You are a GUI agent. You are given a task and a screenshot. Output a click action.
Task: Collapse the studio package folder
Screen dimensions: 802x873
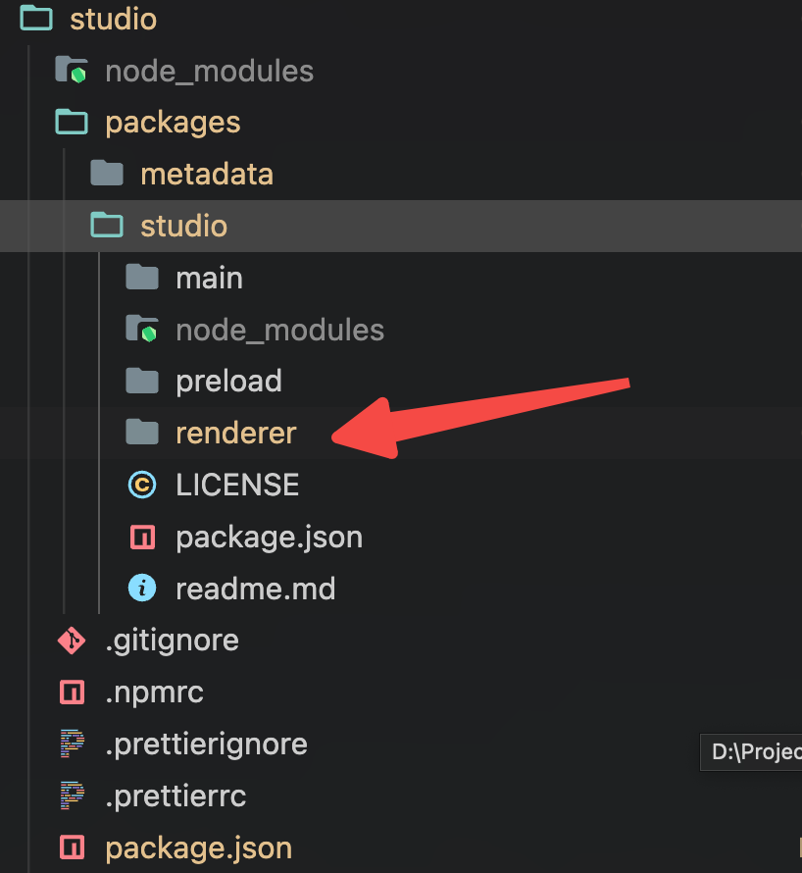pyautogui.click(x=184, y=226)
